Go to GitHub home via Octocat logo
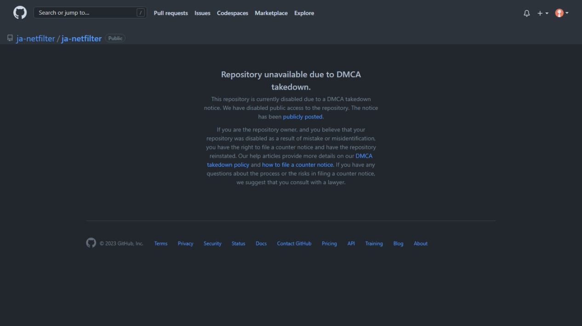The height and width of the screenshot is (326, 582). 20,13
